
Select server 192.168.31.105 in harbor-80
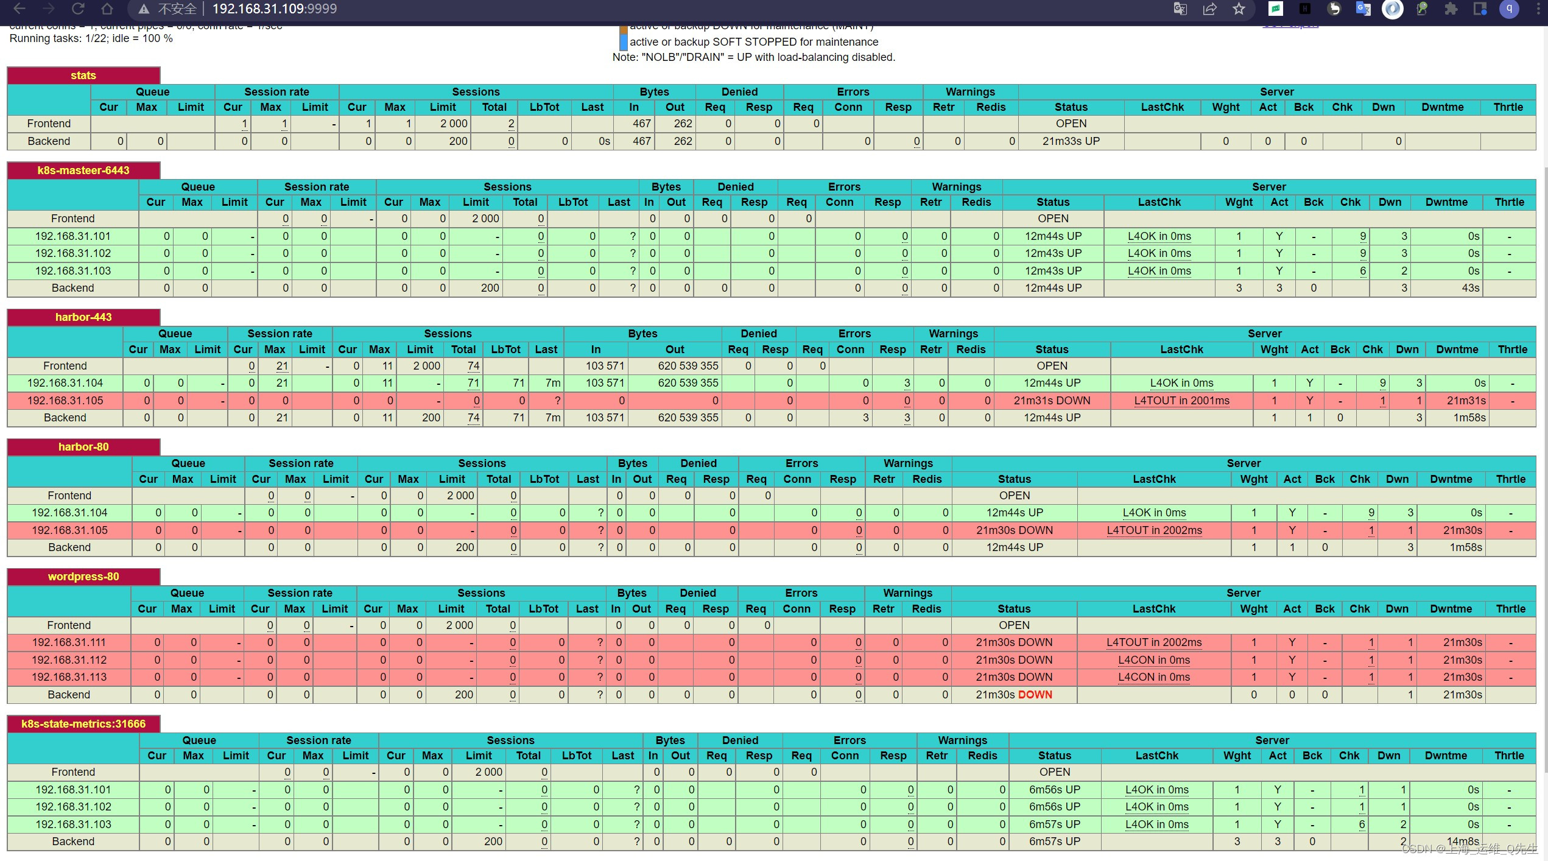tap(69, 530)
